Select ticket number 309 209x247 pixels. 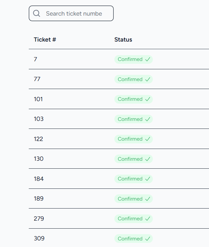[39, 238]
